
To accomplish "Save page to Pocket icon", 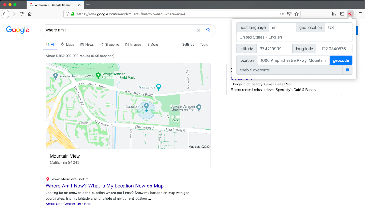I will click(x=290, y=14).
